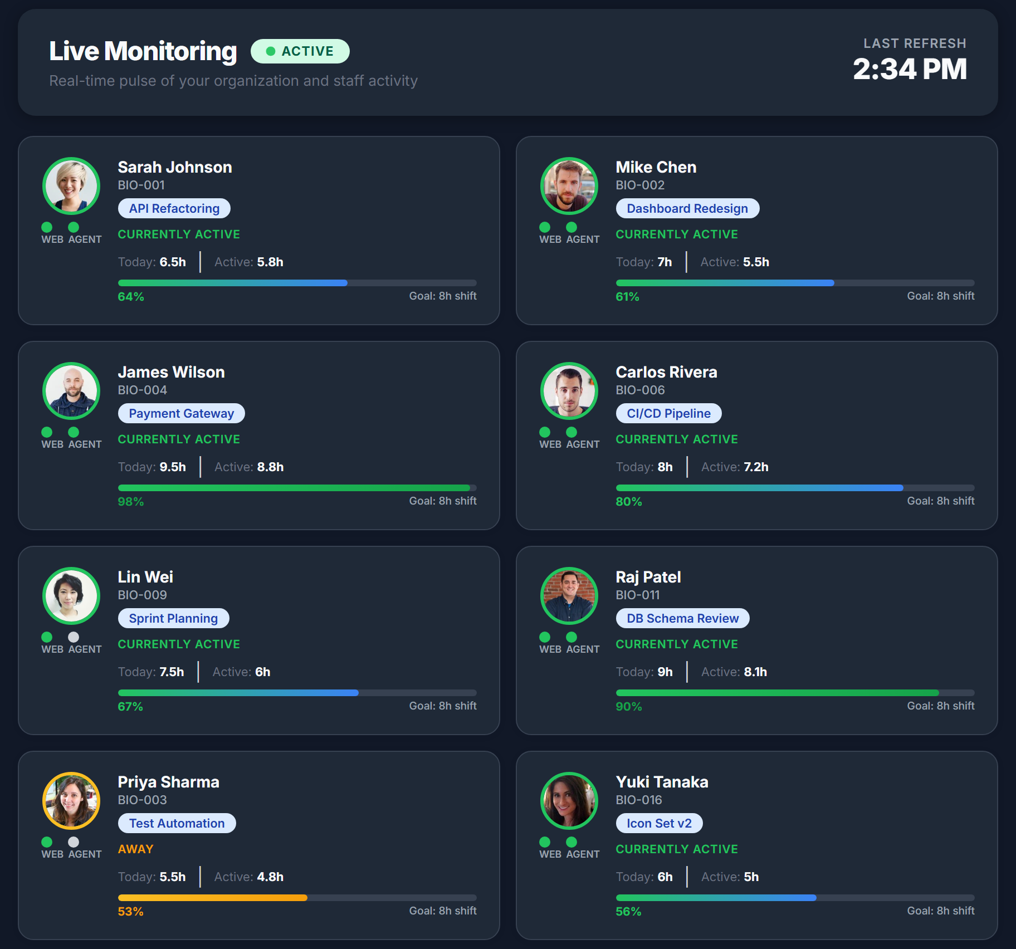Viewport: 1016px width, 949px height.
Task: Click Priya Sharma's WEB status dot
Action: [x=47, y=842]
